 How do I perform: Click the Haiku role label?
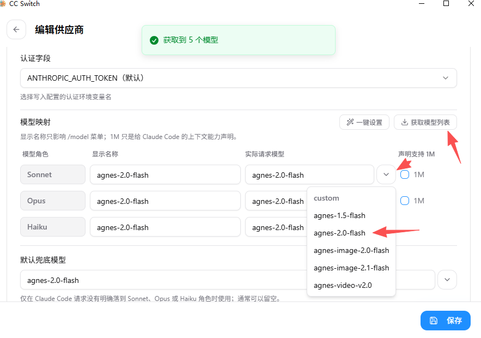(53, 227)
